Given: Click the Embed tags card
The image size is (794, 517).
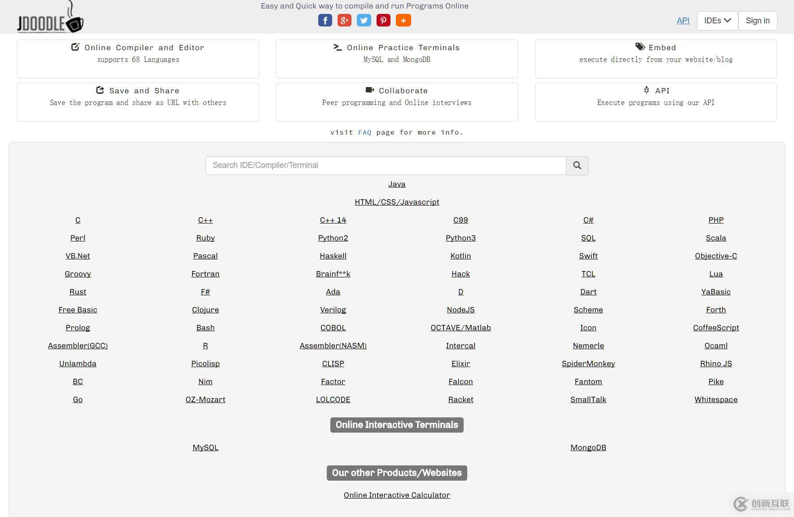Looking at the screenshot, I should [656, 59].
